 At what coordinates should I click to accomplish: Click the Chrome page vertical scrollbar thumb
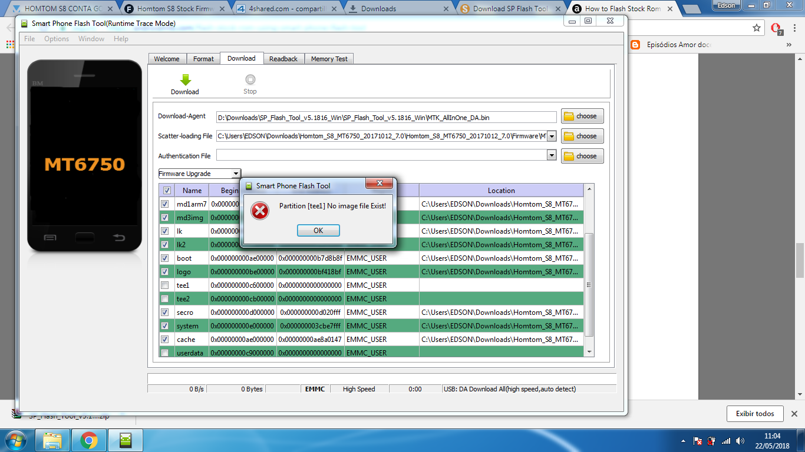pyautogui.click(x=800, y=260)
